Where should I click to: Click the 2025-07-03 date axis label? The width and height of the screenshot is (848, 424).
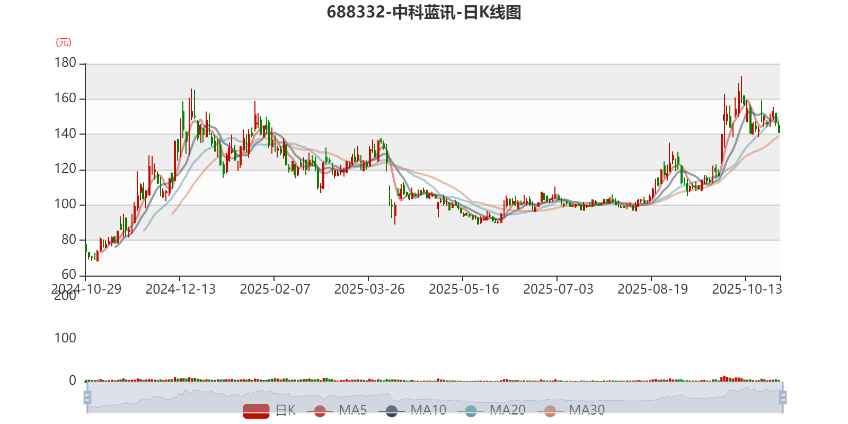click(558, 289)
